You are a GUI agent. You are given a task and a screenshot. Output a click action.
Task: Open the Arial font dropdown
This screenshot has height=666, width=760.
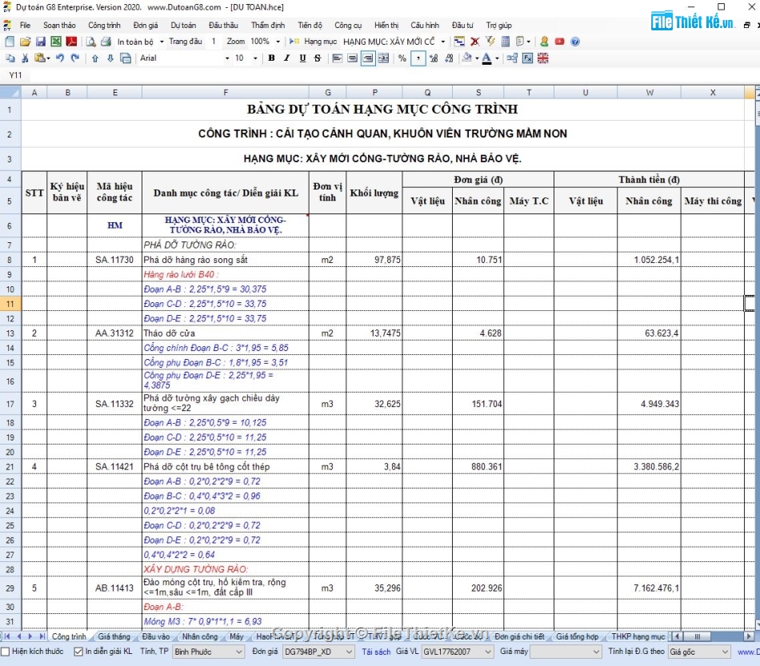click(x=227, y=58)
